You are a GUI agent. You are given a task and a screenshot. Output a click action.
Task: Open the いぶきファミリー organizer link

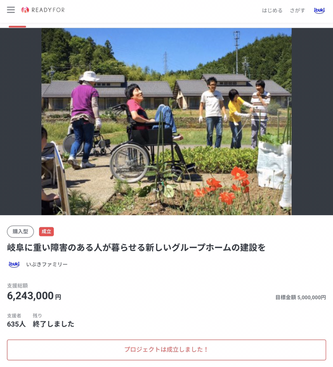click(47, 264)
